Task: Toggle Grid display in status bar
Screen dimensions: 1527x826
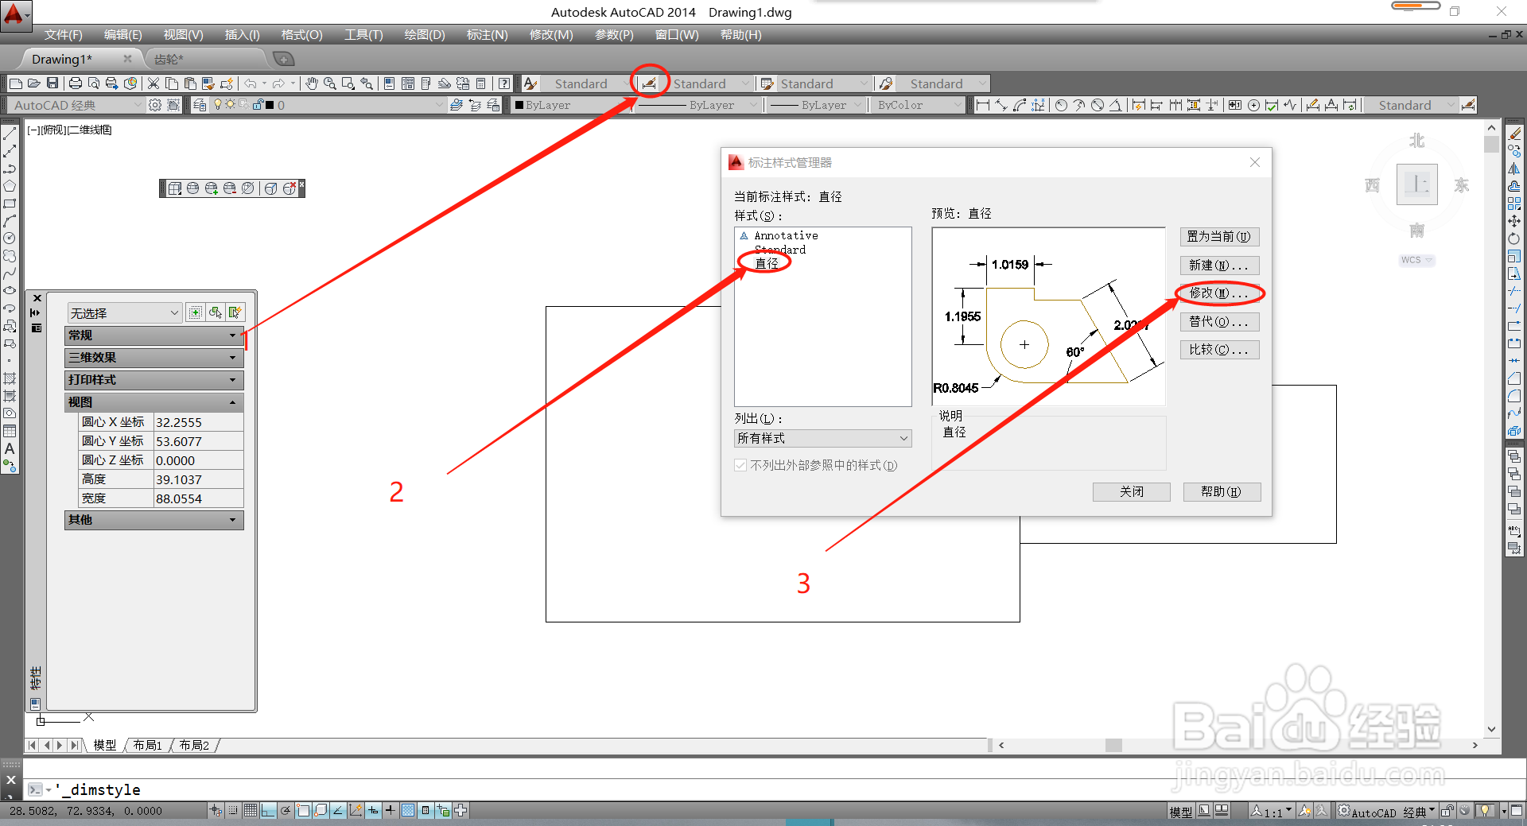Action: (x=251, y=811)
